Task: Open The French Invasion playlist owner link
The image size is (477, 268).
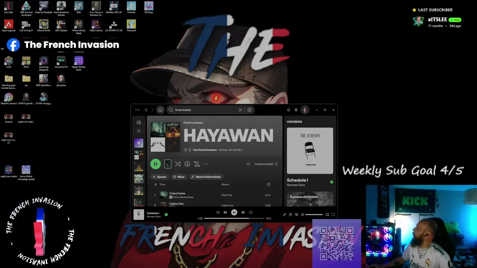Action: click(x=205, y=150)
